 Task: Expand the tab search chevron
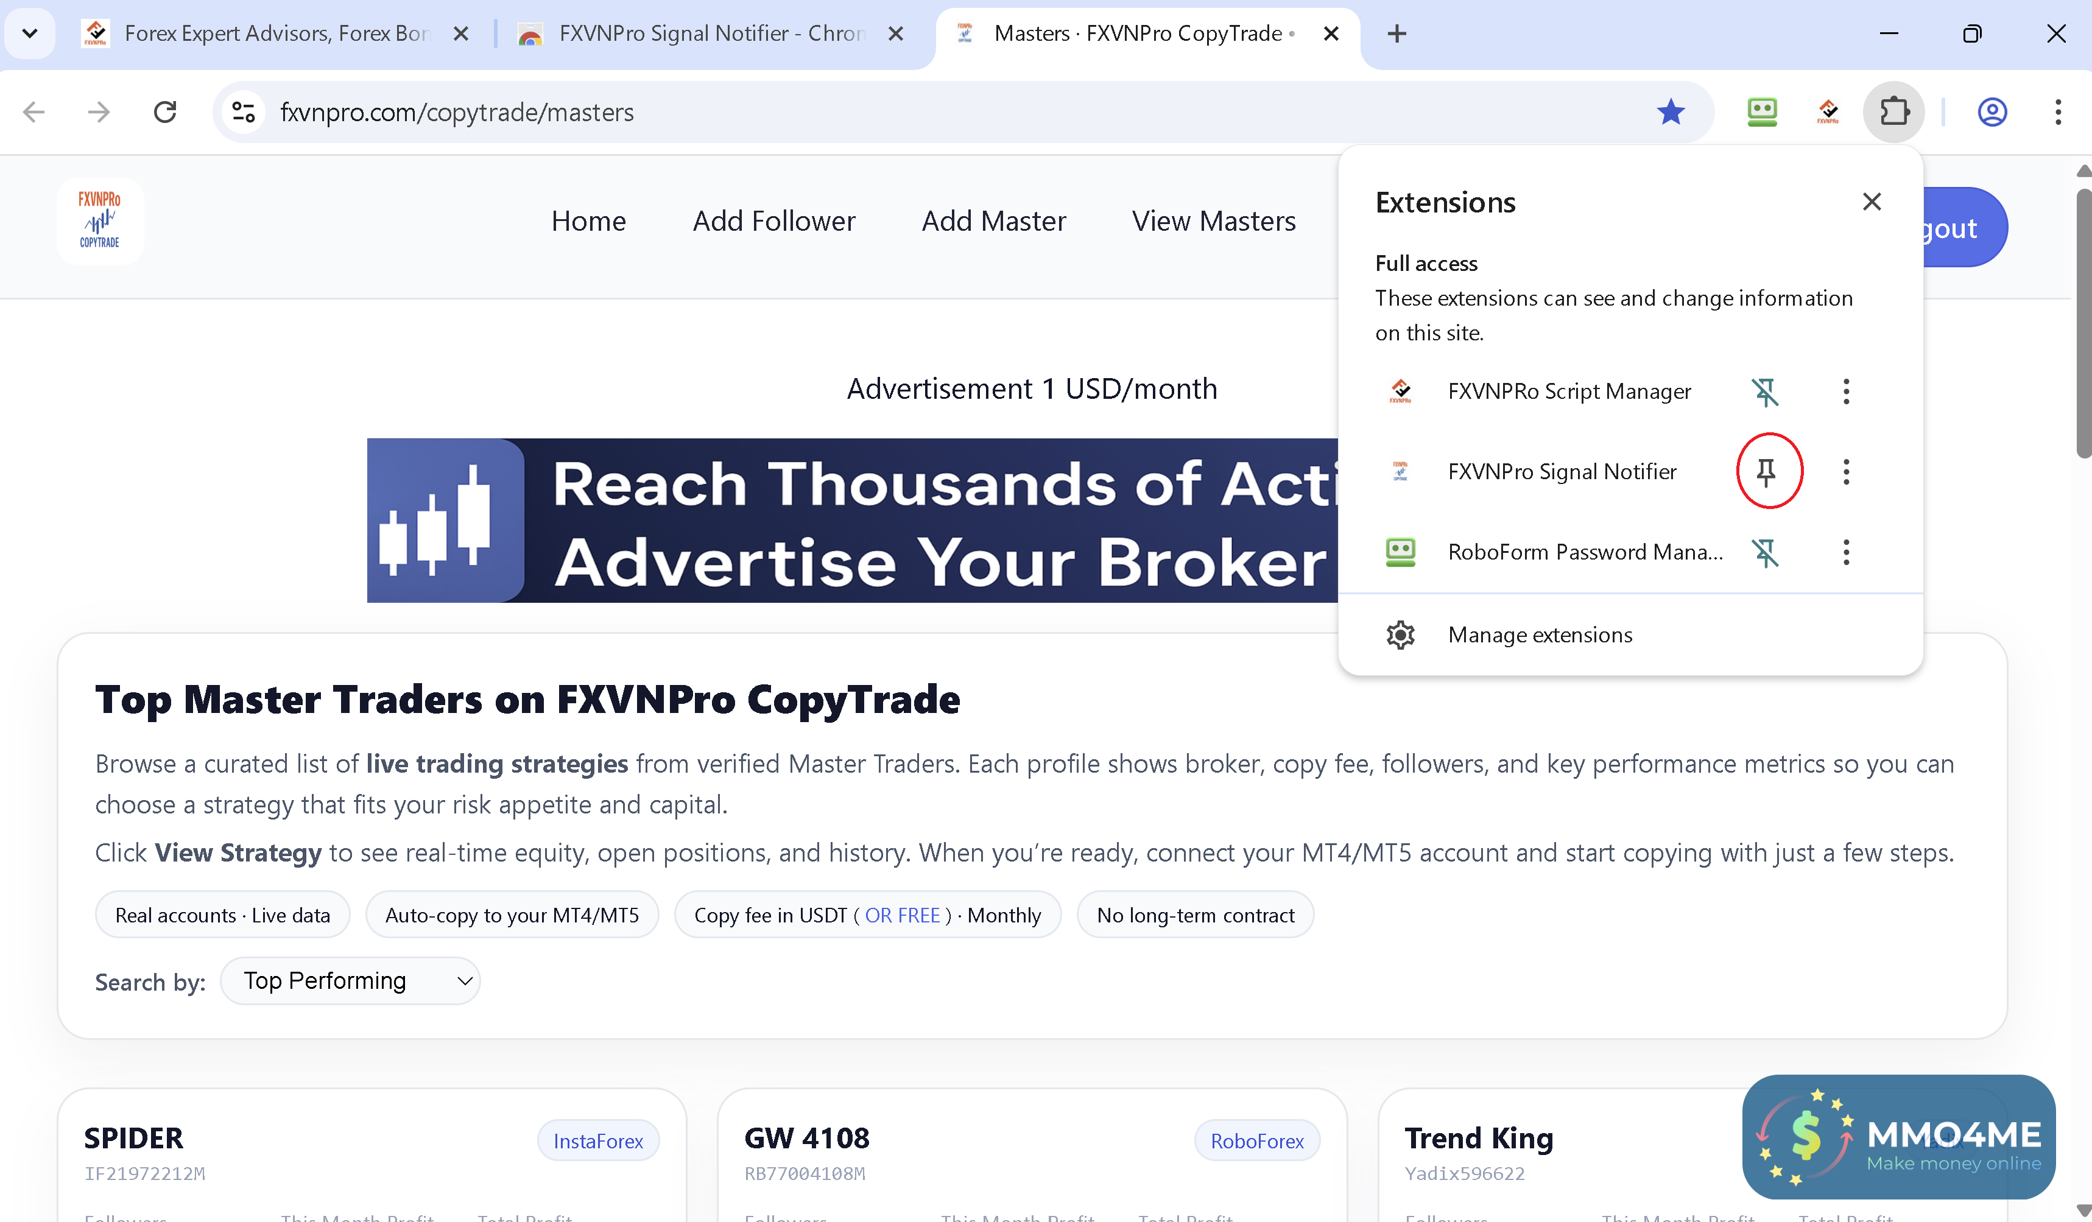coord(30,33)
